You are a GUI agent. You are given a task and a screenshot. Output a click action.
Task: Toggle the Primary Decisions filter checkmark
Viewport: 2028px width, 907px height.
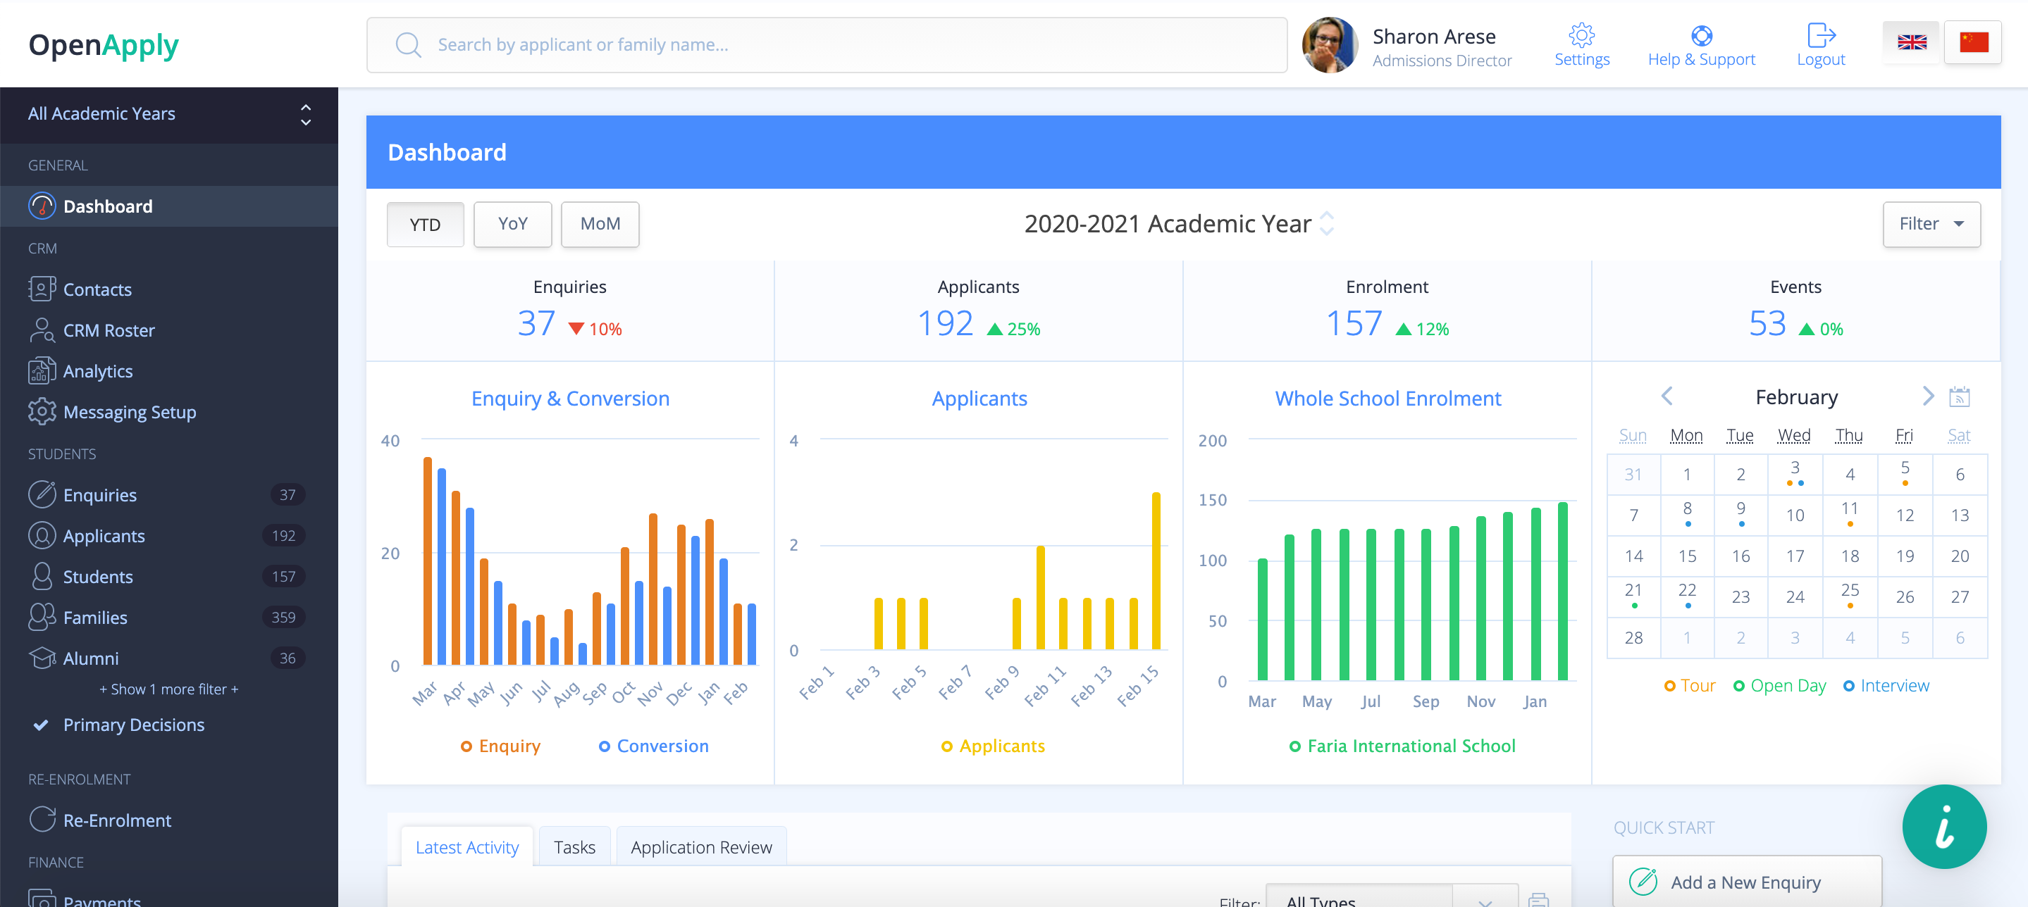coord(41,725)
